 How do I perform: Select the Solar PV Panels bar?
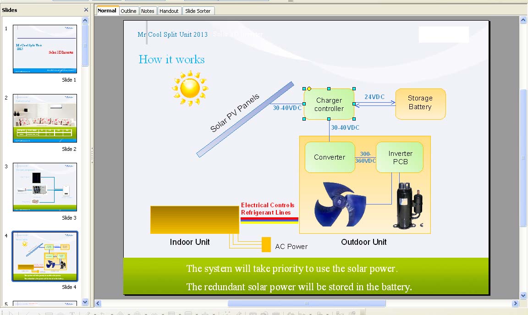tap(245, 119)
